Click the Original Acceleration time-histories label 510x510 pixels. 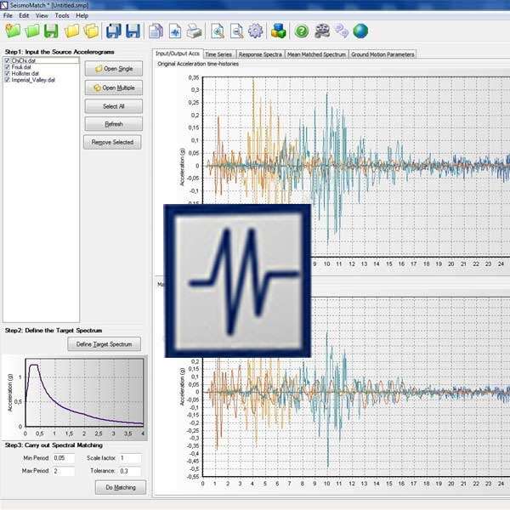pos(198,64)
